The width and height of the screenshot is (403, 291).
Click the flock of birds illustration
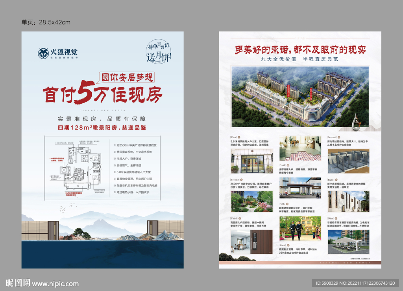pos(68,208)
